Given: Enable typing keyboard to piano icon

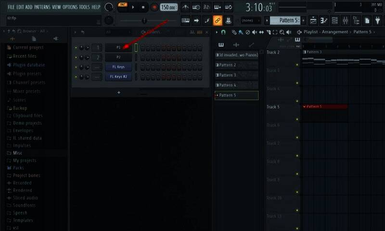Looking at the screenshot, I should 185,20.
